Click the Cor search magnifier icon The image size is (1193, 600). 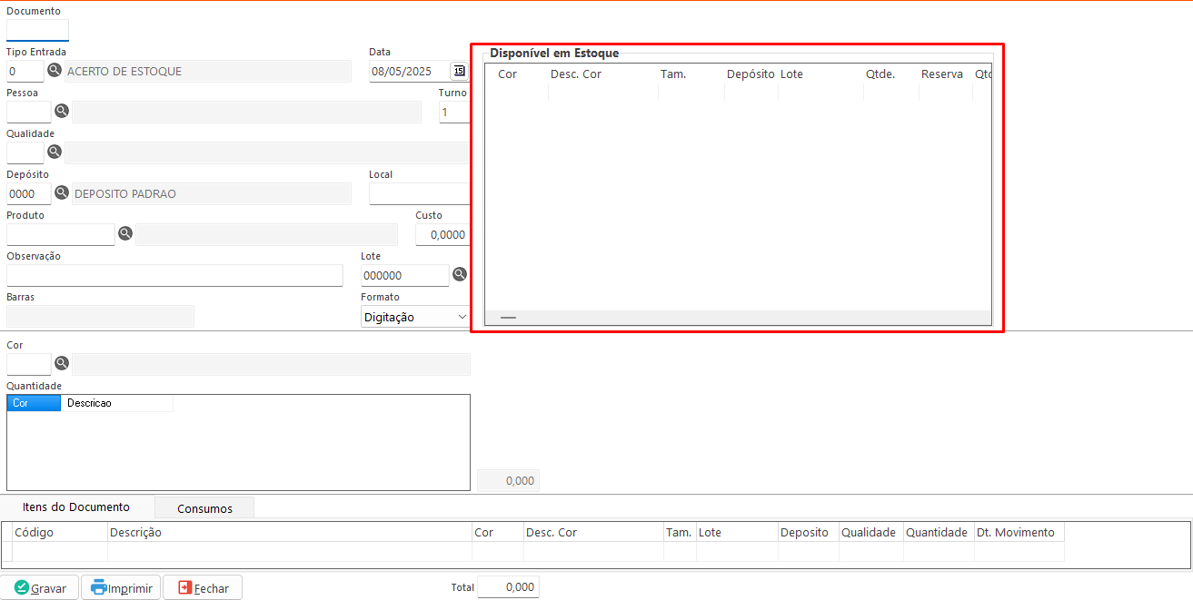tap(62, 363)
